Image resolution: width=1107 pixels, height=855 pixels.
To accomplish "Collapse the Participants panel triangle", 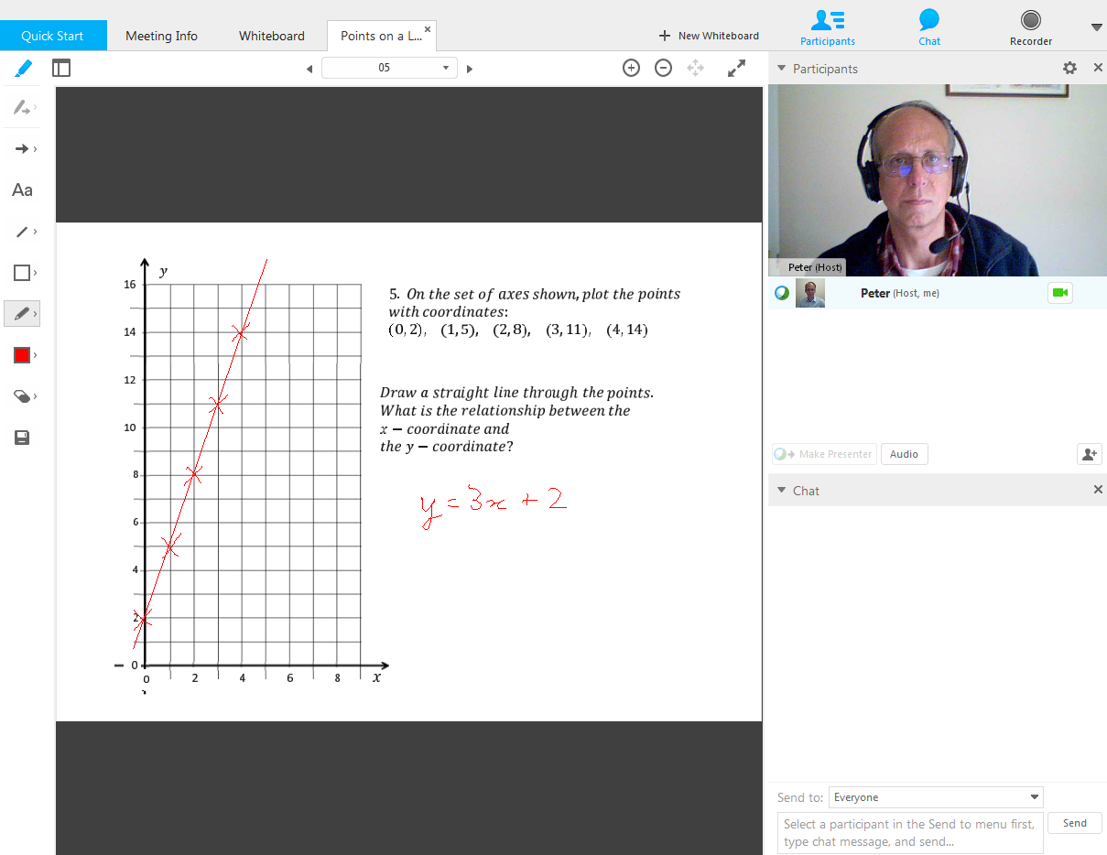I will coord(781,69).
